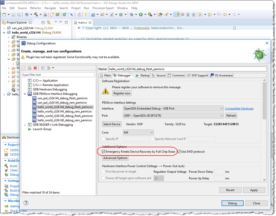Image resolution: width=276 pixels, height=216 pixels.
Task: Expand GDB SEGGER J-Link Debugging group
Action: point(25,125)
